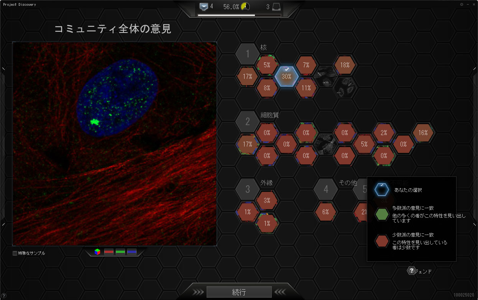Open the legend question mark icon

(x=411, y=271)
